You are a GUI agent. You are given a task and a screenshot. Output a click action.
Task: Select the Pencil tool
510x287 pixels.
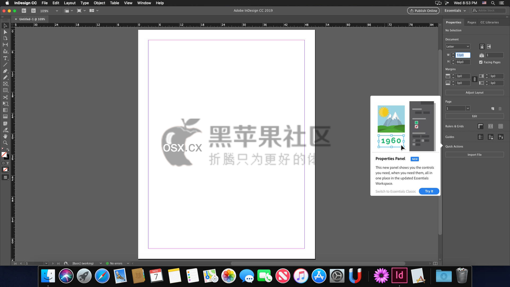[x=5, y=77]
